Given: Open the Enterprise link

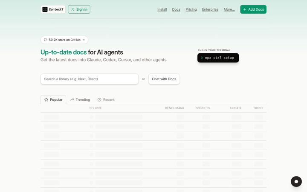Looking at the screenshot, I should pos(210,9).
